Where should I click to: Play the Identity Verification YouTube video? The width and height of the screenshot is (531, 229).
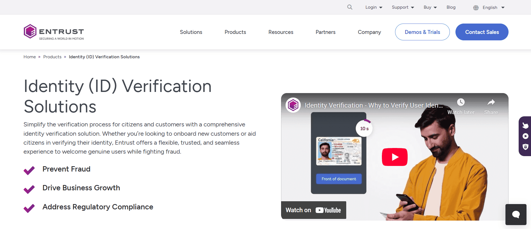(395, 157)
